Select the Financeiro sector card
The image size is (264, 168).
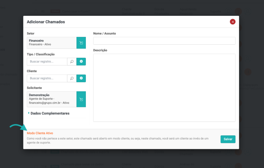tap(51, 43)
